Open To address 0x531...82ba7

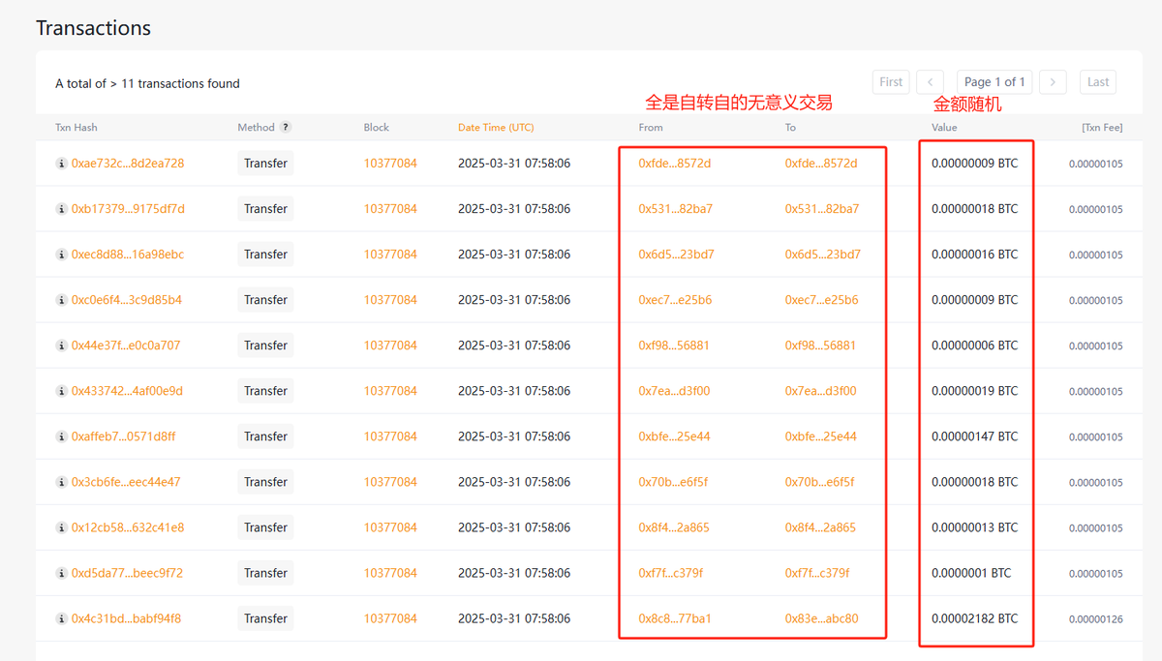coord(821,209)
